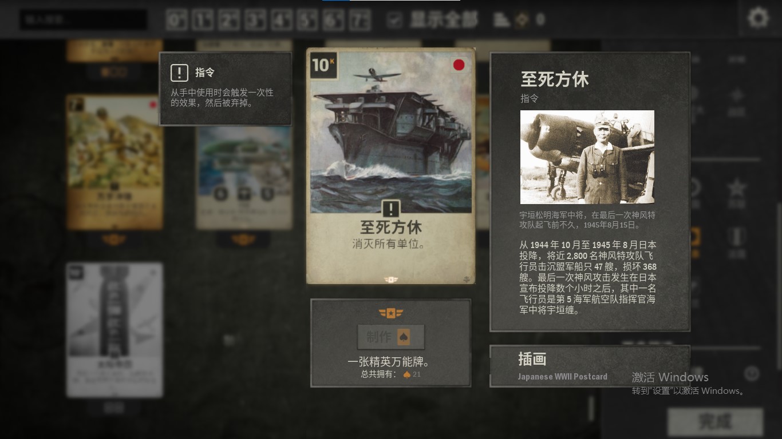This screenshot has width=782, height=439.
Task: Filter cards by cost 3
Action: point(255,20)
